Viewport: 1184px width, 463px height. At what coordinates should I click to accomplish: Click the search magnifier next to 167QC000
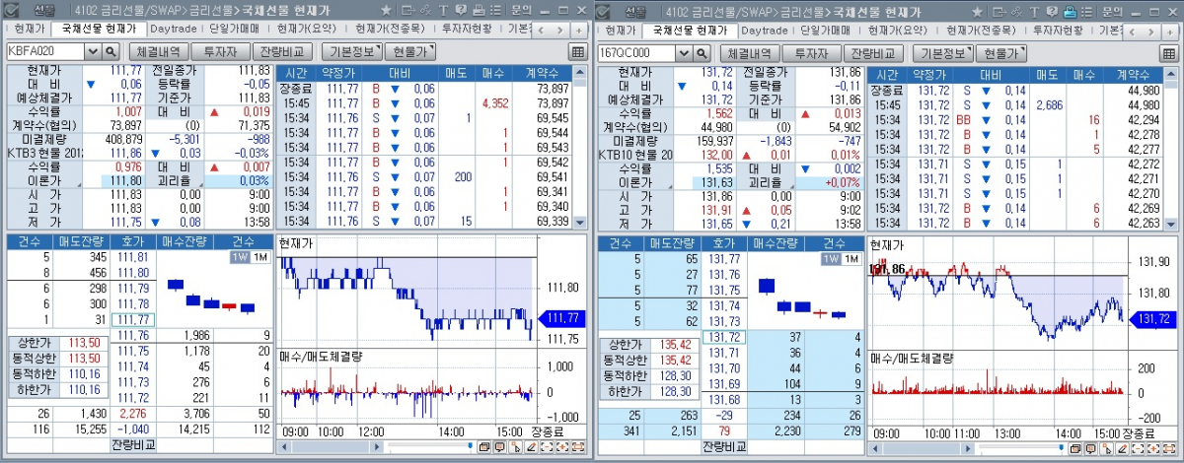point(702,52)
